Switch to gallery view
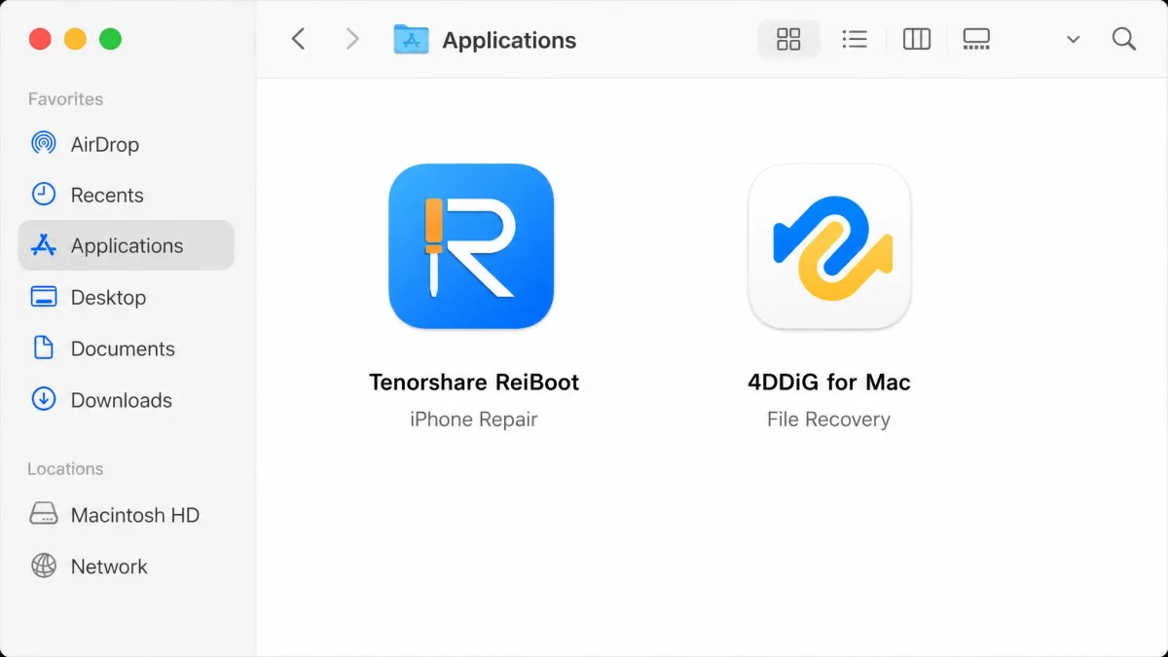1168x657 pixels. pyautogui.click(x=976, y=39)
